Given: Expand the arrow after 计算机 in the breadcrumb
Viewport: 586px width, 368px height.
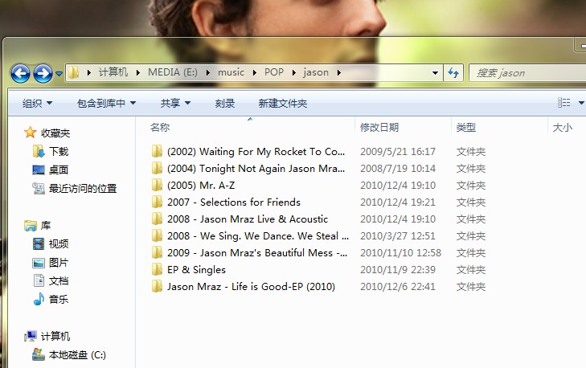Looking at the screenshot, I should (x=138, y=72).
